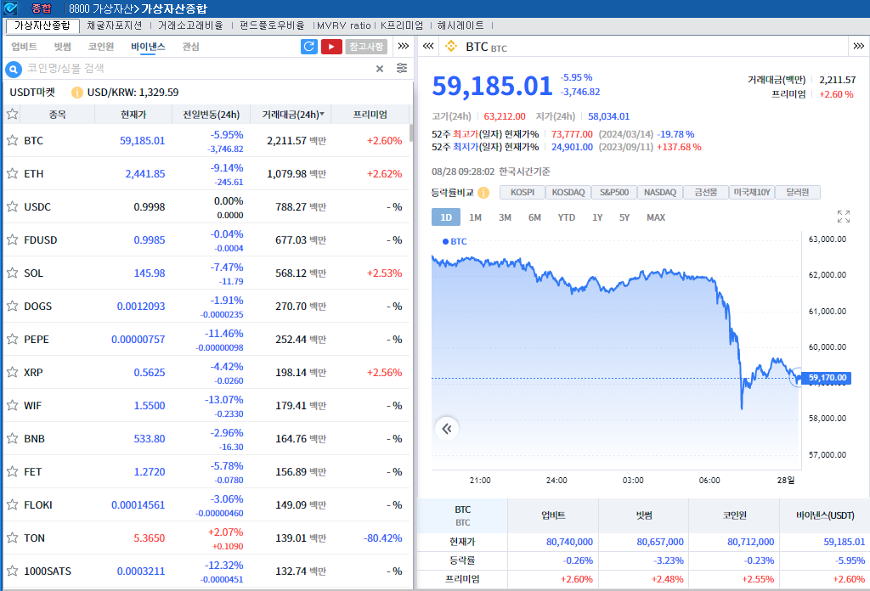Toggle favorite star for ETH
870x591 pixels.
(12, 173)
